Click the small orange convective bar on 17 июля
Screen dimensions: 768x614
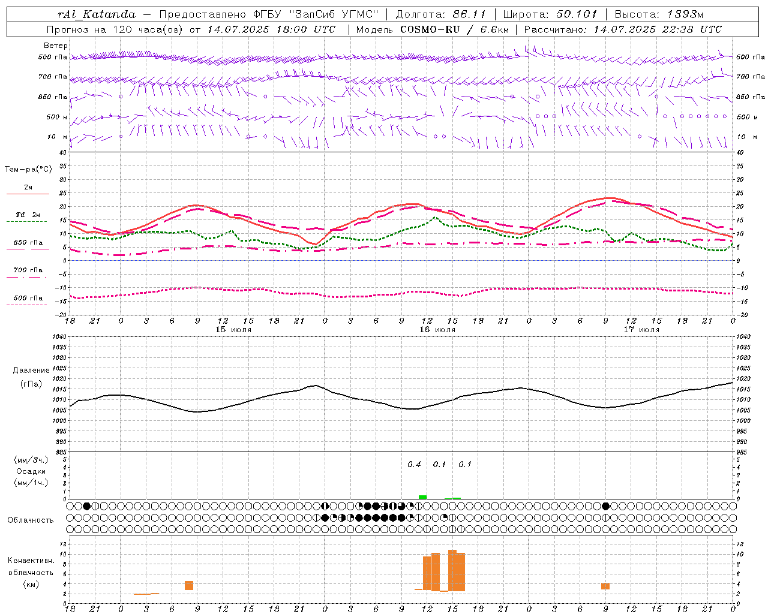pyautogui.click(x=605, y=586)
